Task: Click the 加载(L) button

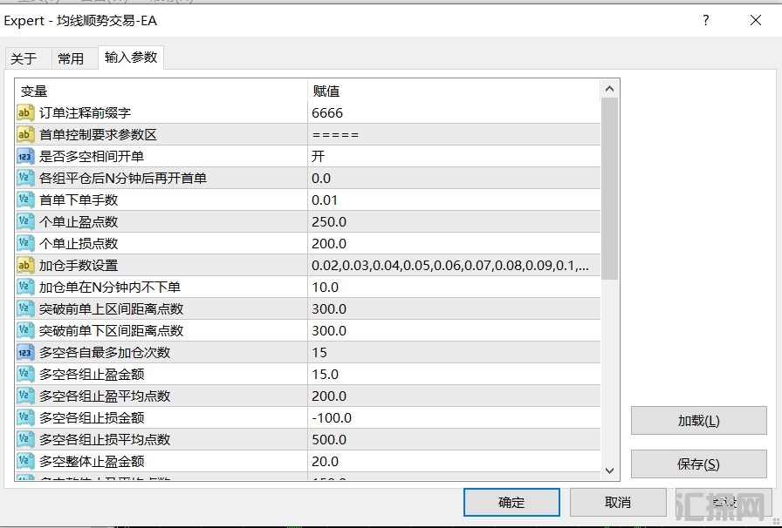Action: pos(699,421)
